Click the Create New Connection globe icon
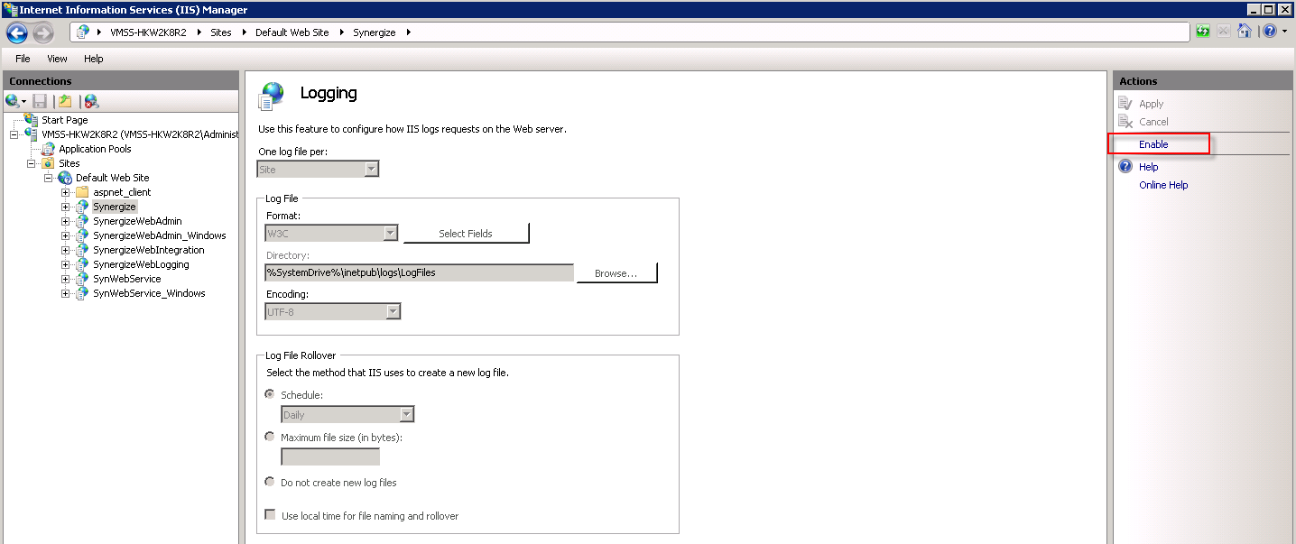Screen dimensions: 1296x544 [x=12, y=101]
